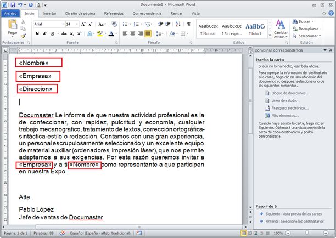
Task: Apply subscript formatting
Action: 72,33
